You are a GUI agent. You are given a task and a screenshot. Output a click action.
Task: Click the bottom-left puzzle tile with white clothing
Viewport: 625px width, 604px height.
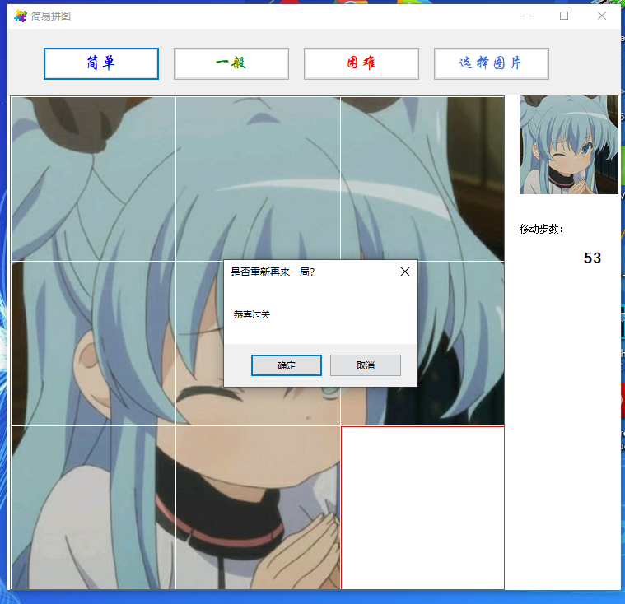coord(94,508)
